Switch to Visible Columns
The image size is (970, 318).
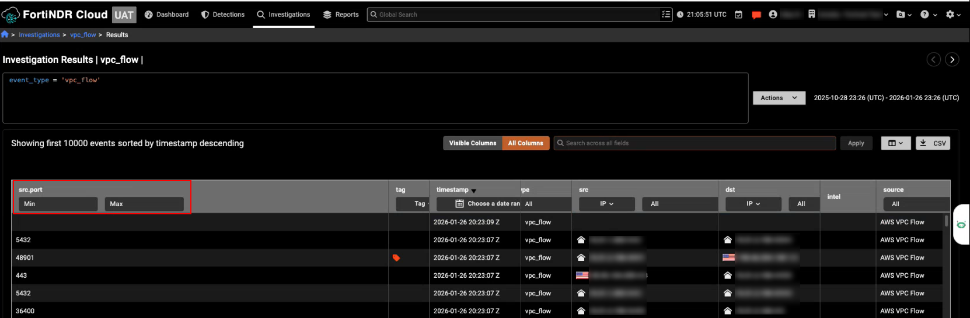click(473, 143)
